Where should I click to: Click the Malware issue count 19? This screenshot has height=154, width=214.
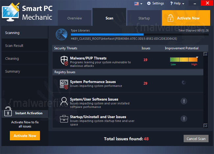click(145, 60)
